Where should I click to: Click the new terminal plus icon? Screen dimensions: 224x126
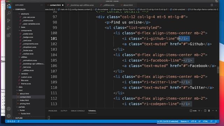click(x=199, y=111)
